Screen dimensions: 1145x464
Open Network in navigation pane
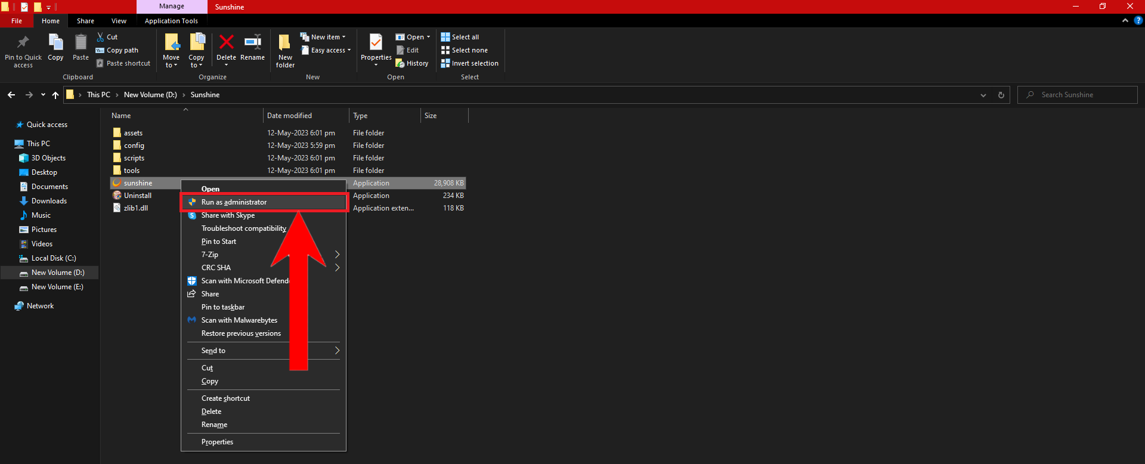pos(40,306)
